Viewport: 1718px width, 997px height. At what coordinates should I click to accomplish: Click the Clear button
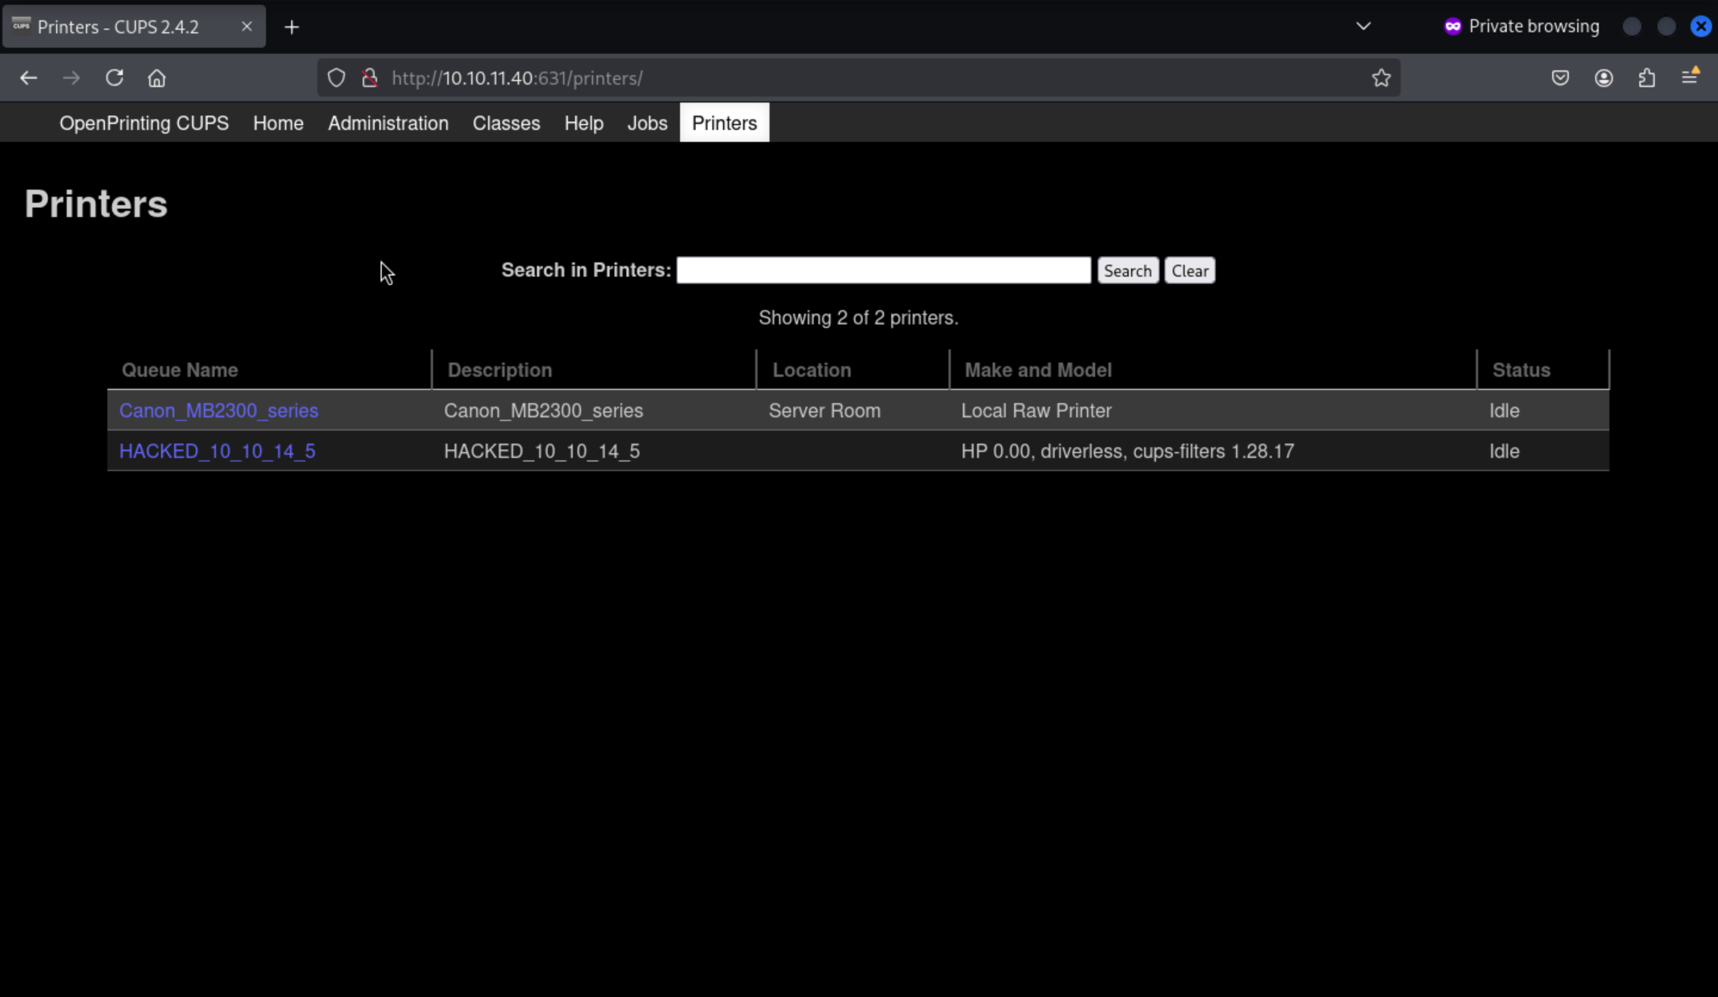[x=1189, y=271]
